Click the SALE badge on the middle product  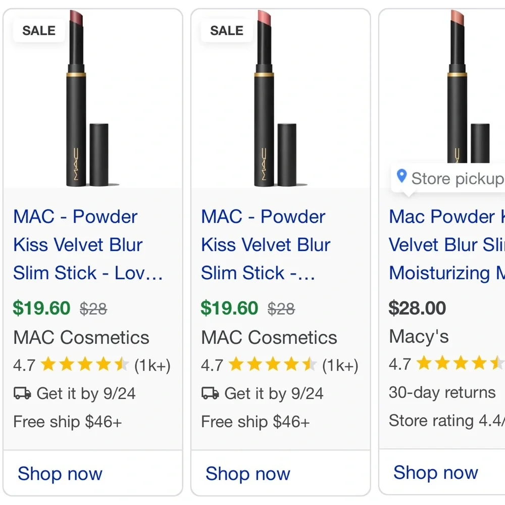coord(226,30)
